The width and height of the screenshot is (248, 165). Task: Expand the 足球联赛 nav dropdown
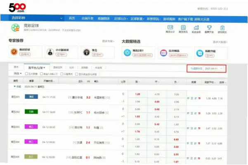137,19
